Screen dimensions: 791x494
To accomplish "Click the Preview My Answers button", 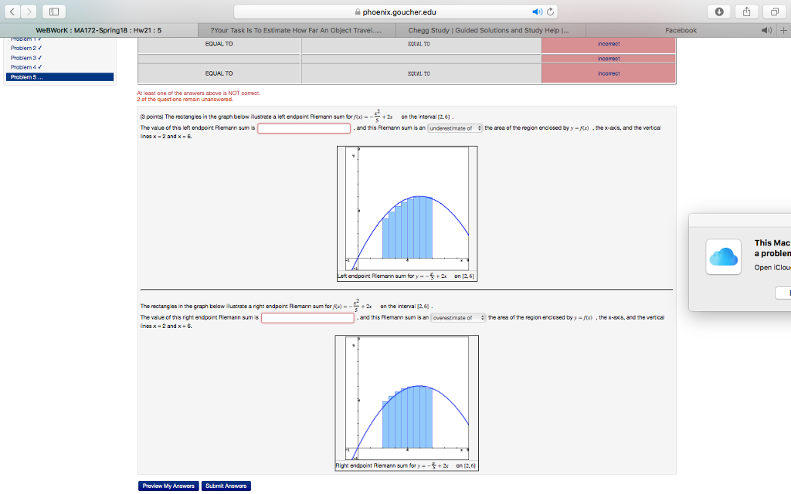I will (169, 486).
